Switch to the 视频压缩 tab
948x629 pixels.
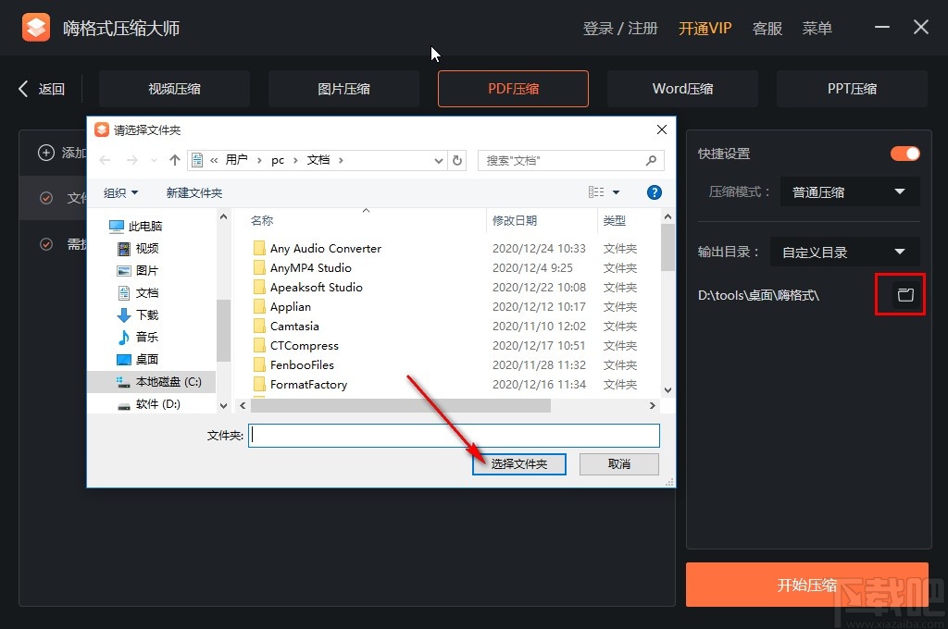pos(174,89)
